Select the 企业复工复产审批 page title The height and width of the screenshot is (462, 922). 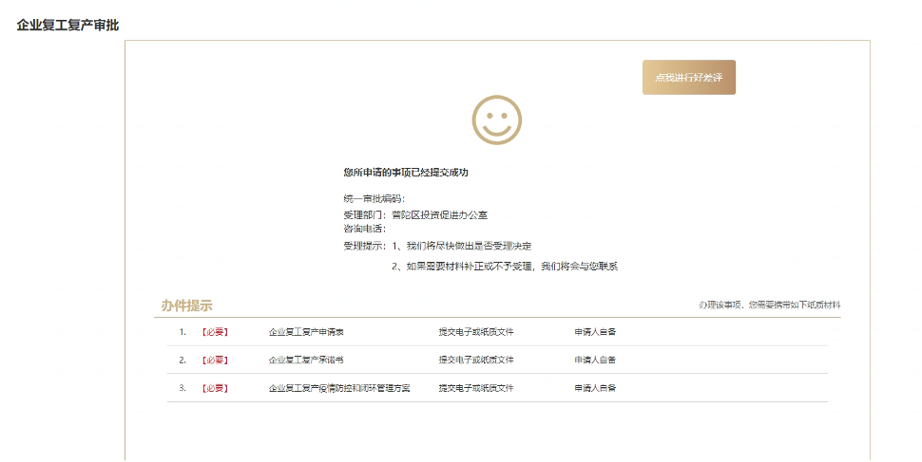point(67,25)
